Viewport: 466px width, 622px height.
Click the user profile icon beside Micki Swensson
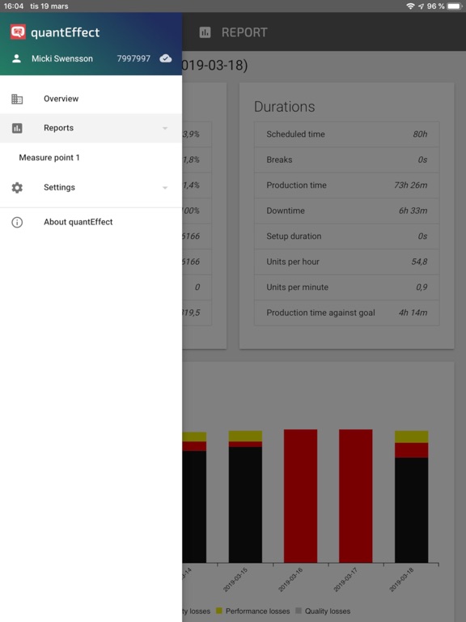pos(16,58)
